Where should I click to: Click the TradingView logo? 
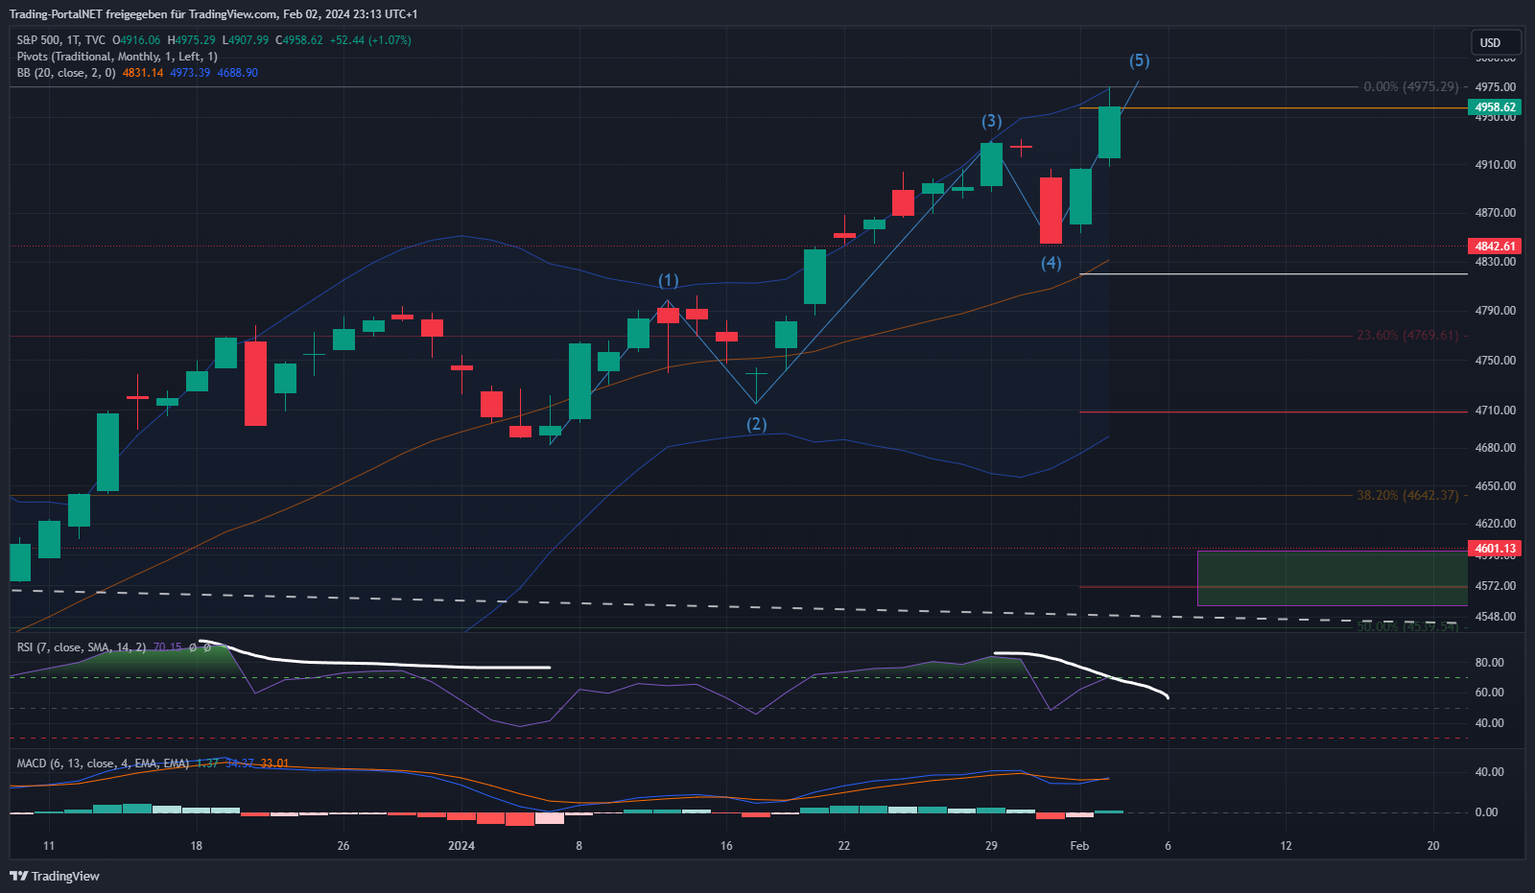pyautogui.click(x=55, y=876)
